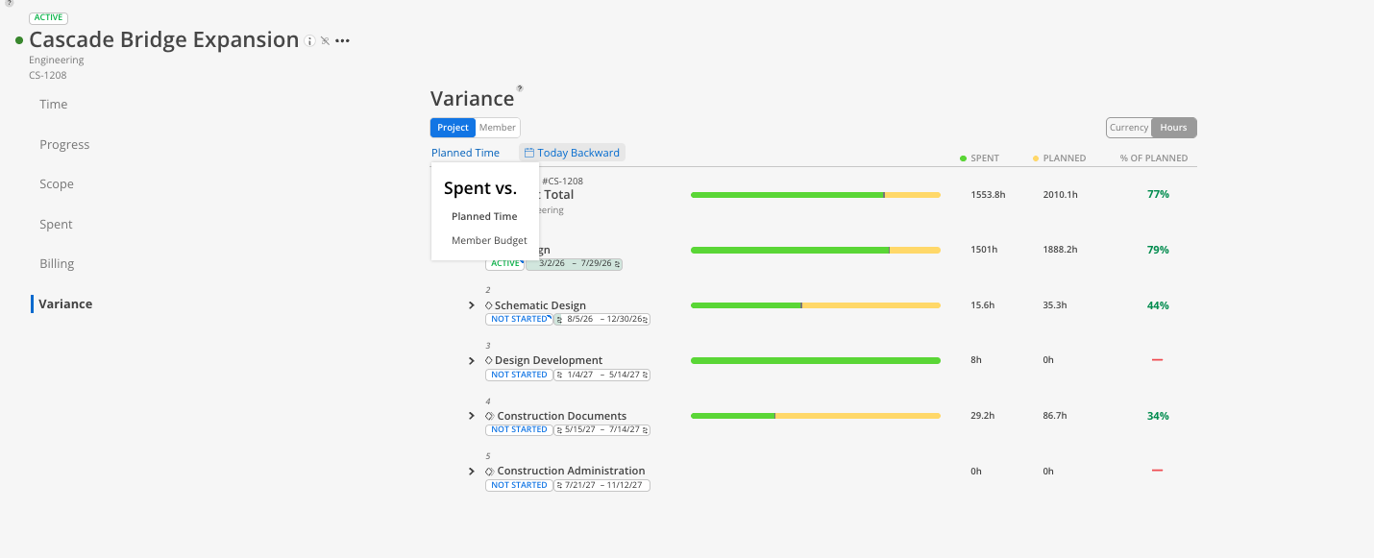Select the Hours units toggle
Image resolution: width=1374 pixels, height=558 pixels.
coord(1173,127)
